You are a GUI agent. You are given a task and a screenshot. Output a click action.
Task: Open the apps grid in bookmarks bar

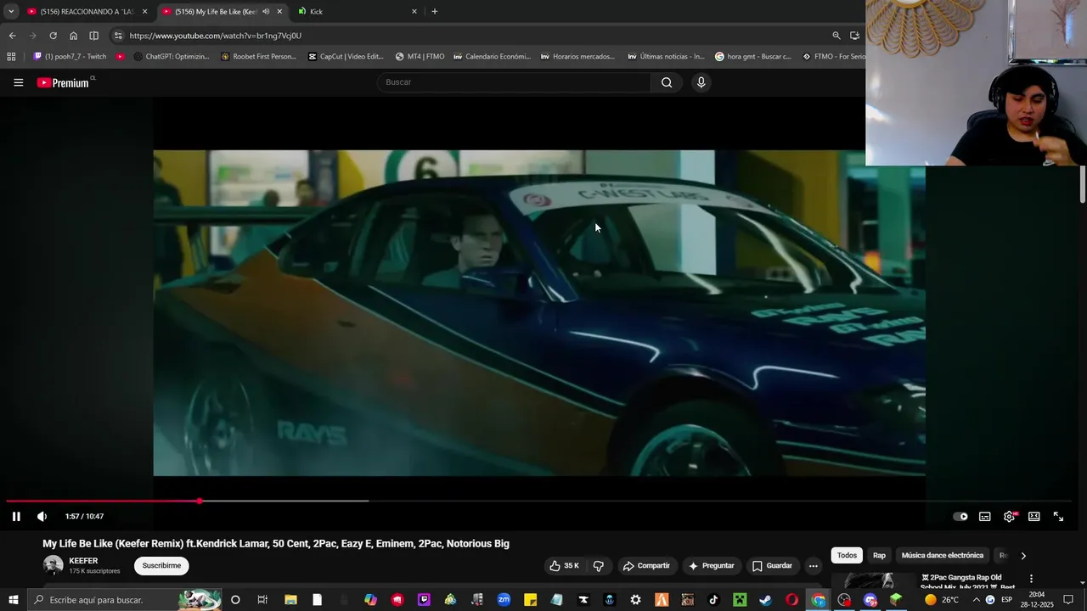pyautogui.click(x=11, y=57)
